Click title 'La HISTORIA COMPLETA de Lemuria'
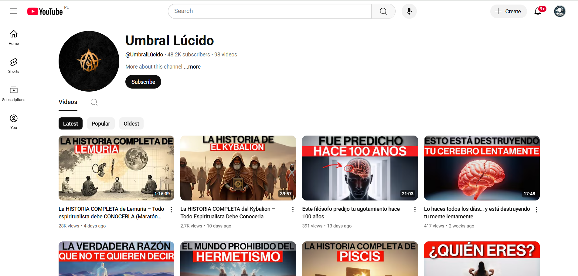This screenshot has height=276, width=578. pos(111,213)
